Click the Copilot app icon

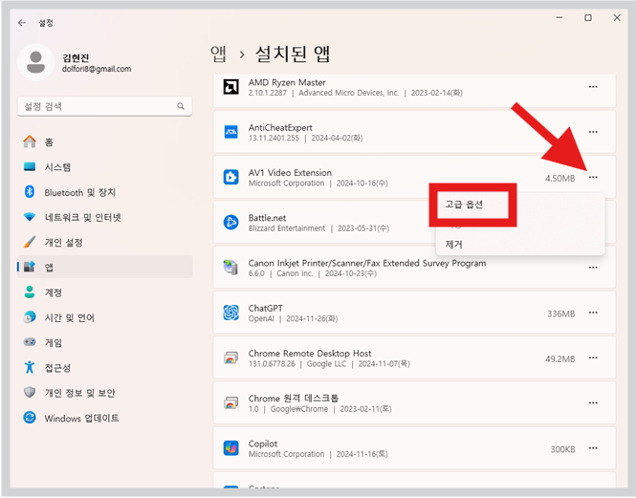pos(230,448)
